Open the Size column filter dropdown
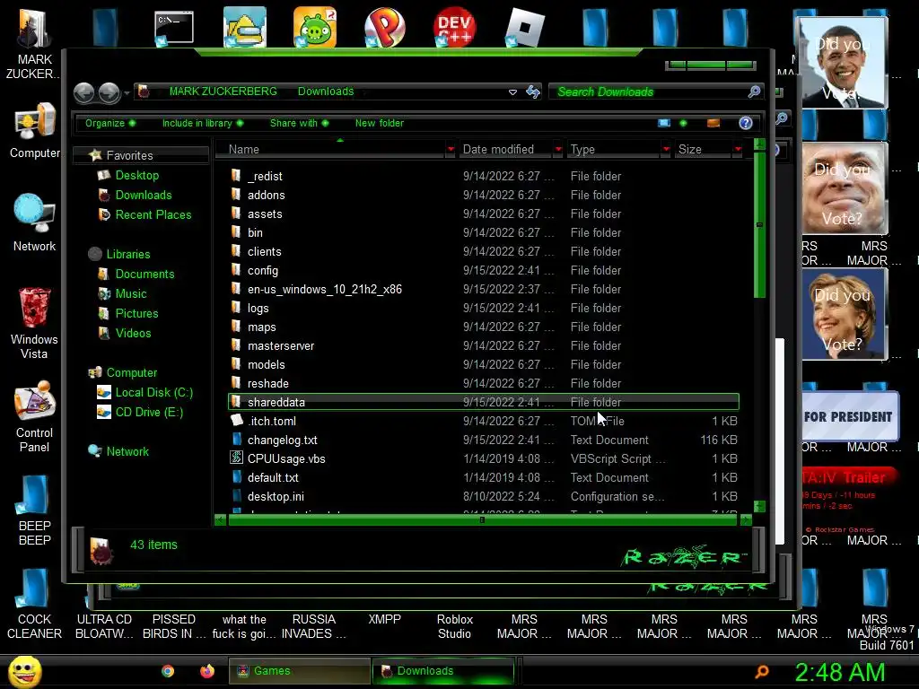 (x=738, y=150)
